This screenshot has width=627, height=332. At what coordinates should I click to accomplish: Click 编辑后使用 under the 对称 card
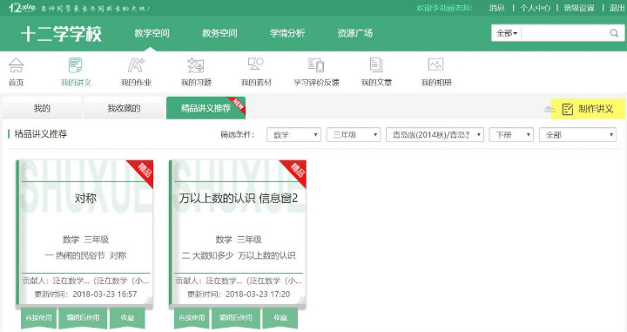tap(83, 317)
